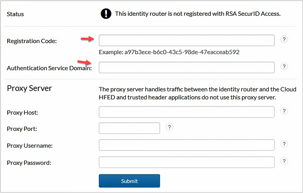The width and height of the screenshot is (303, 193).
Task: Open the Proxy Username help tooltip icon
Action: coord(284,144)
